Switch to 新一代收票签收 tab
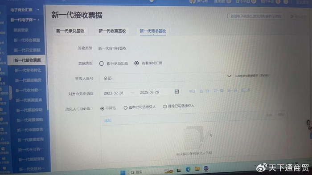The image size is (312, 175). coord(112,31)
